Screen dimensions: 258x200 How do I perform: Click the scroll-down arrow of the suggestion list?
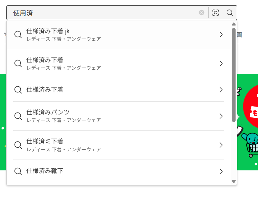coord(234,181)
